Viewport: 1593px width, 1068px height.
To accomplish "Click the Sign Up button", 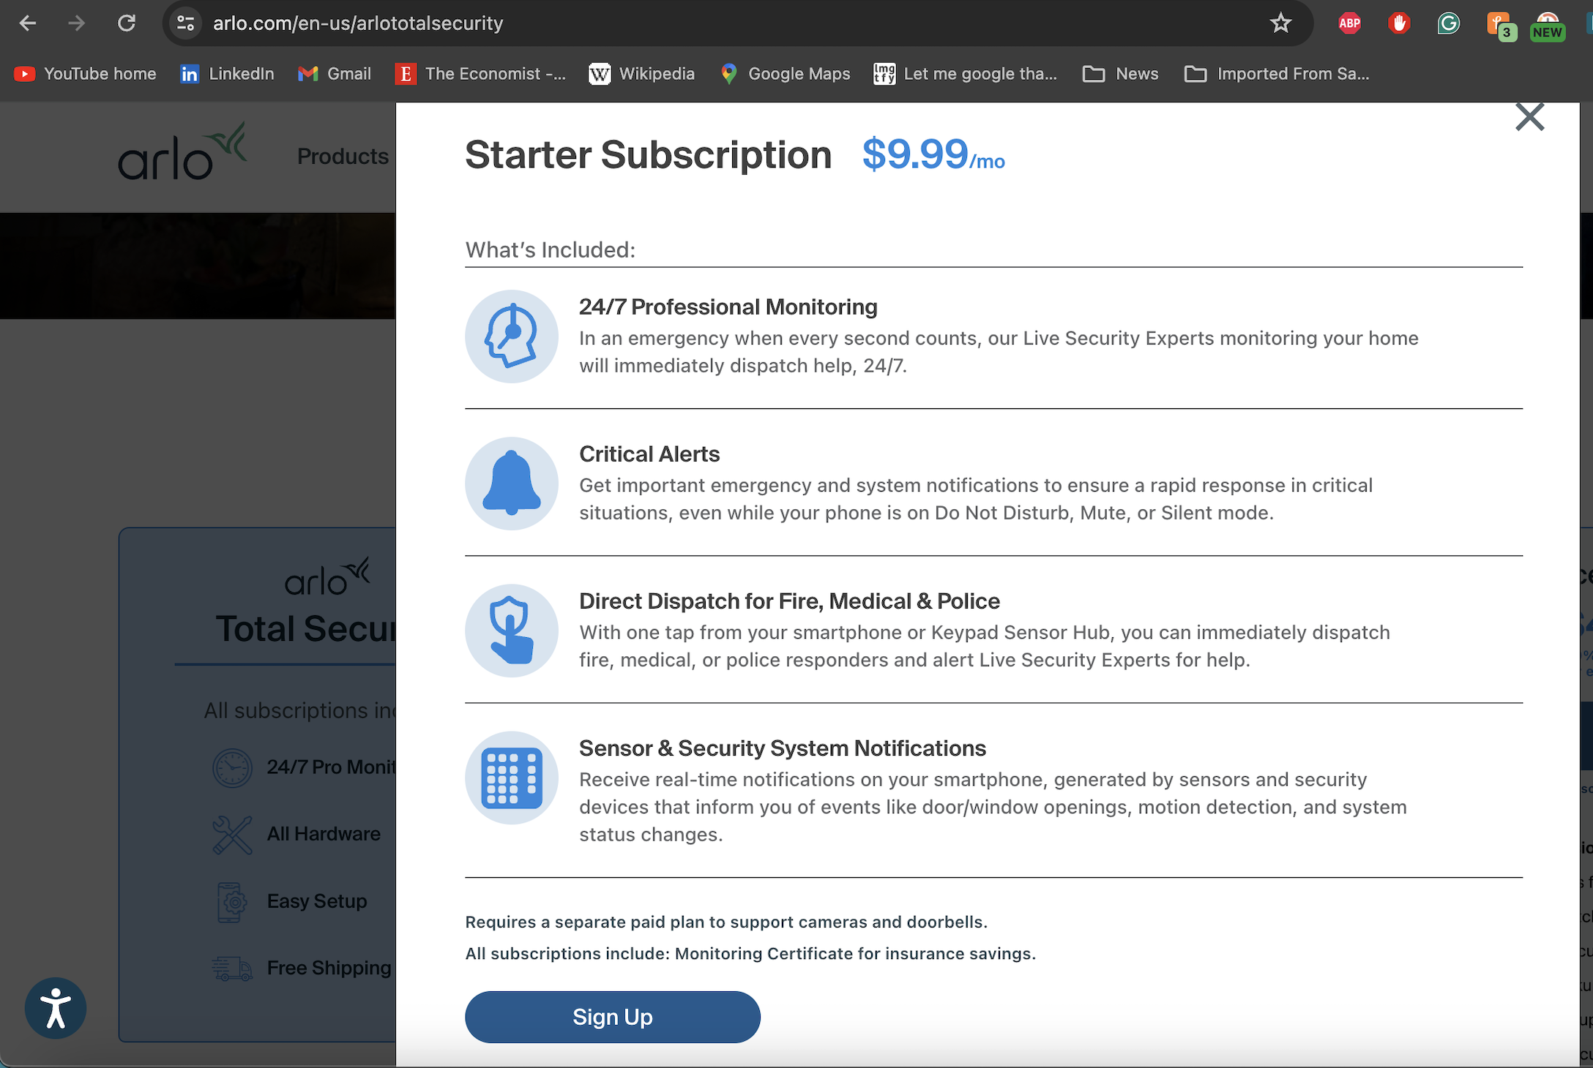I will [613, 1017].
